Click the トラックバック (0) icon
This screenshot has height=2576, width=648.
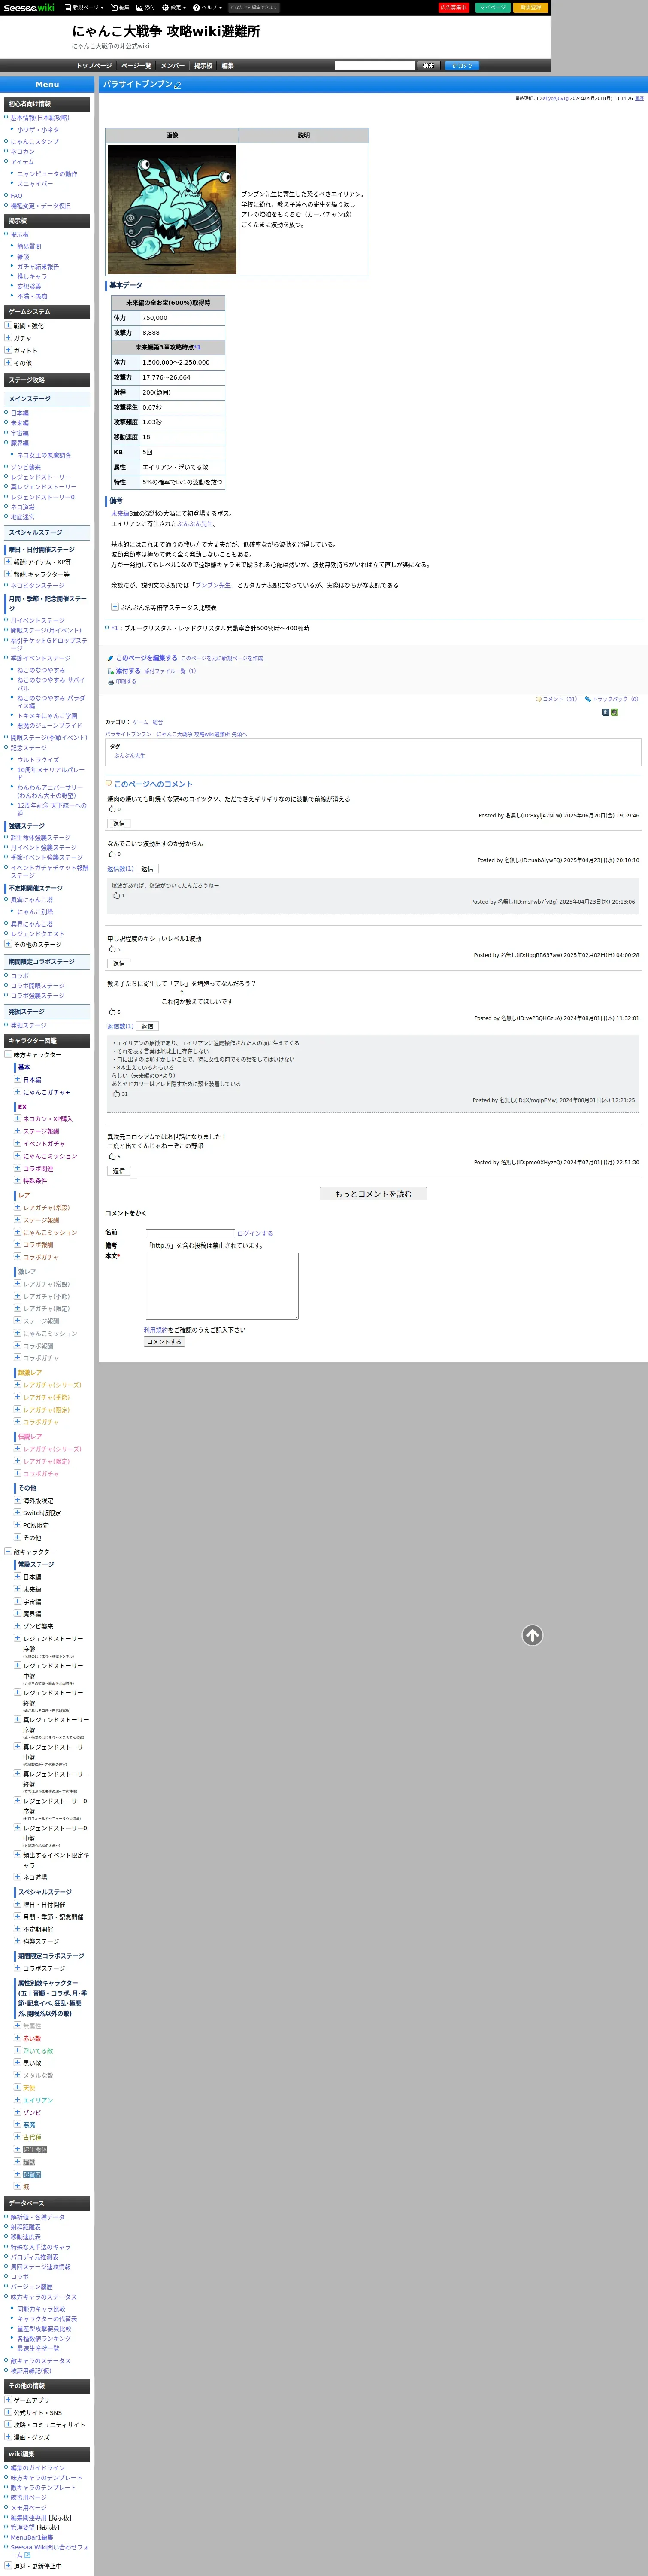point(588,699)
